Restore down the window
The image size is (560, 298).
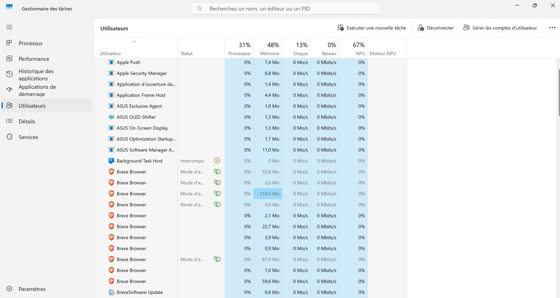pos(535,6)
